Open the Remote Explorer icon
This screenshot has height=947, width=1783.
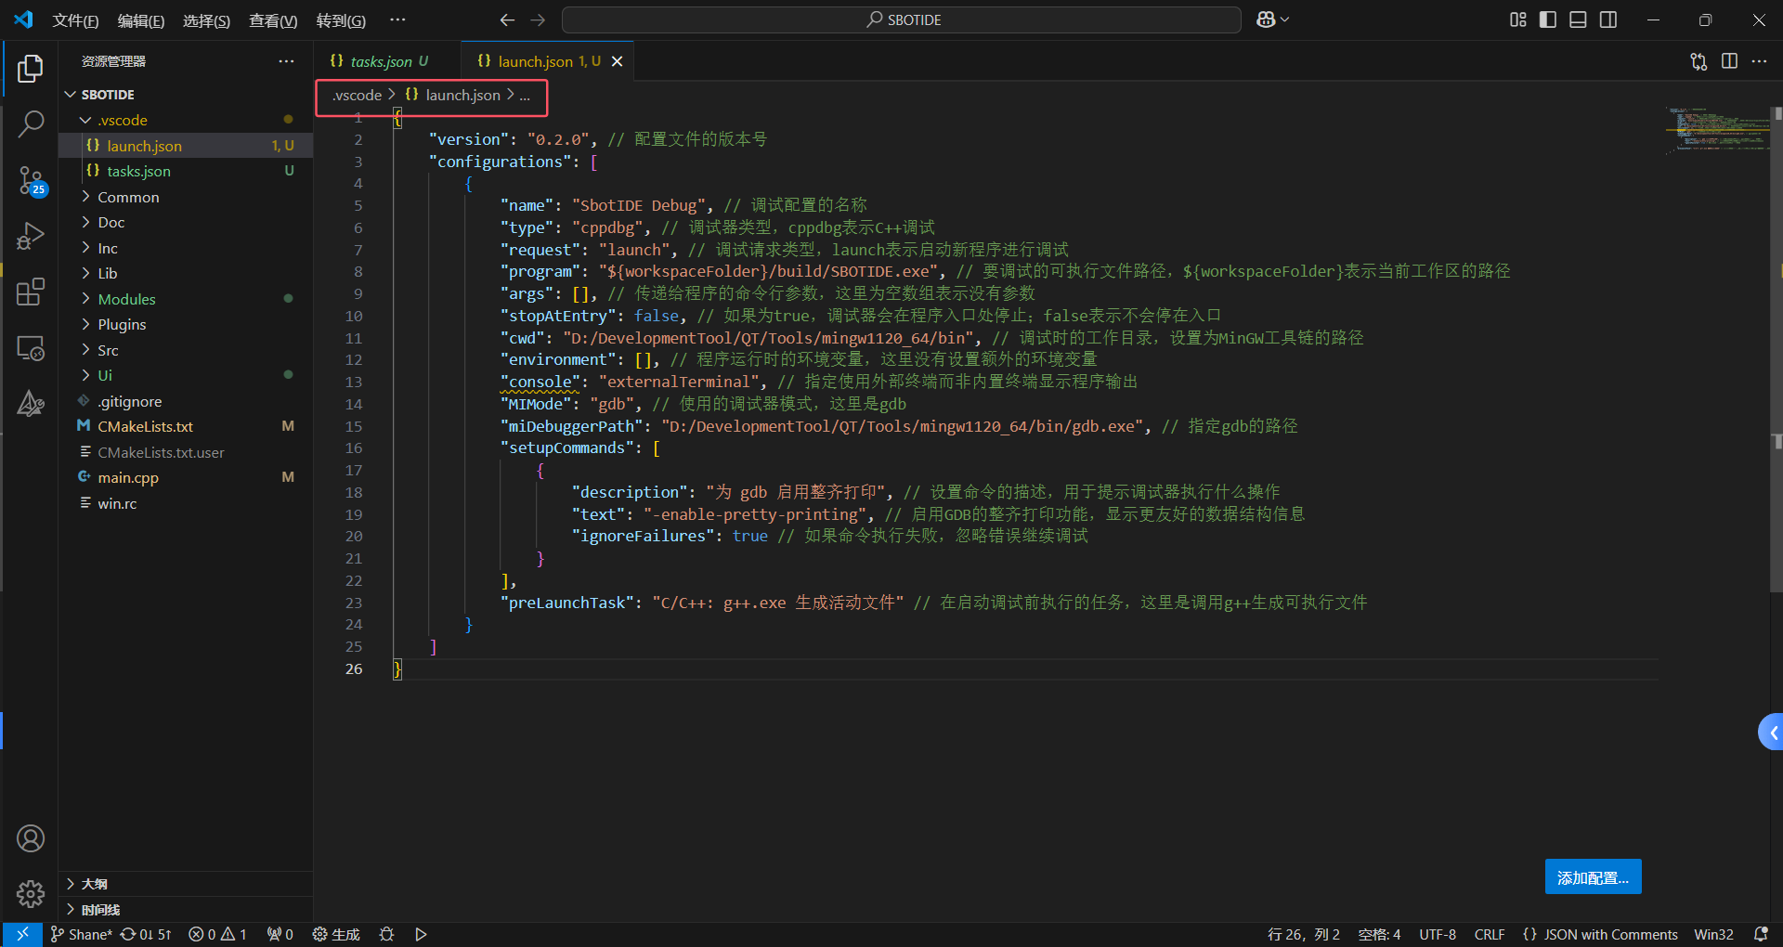31,348
